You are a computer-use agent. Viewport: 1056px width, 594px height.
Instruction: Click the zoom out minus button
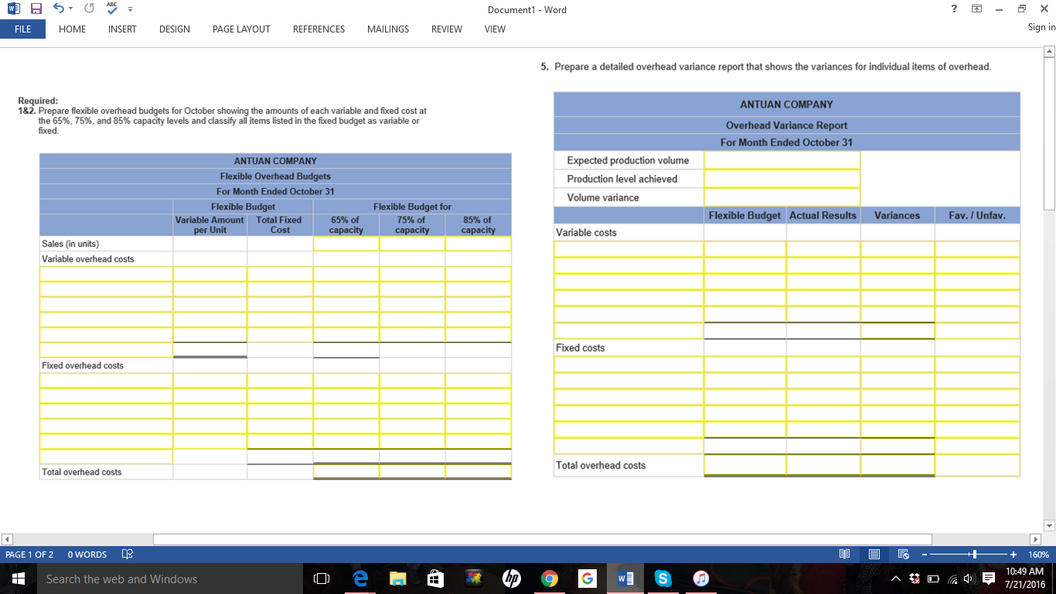tap(923, 555)
